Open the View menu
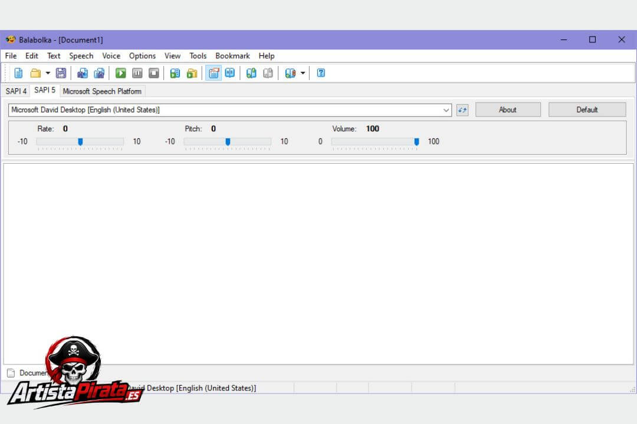Viewport: 637px width, 424px height. tap(173, 56)
